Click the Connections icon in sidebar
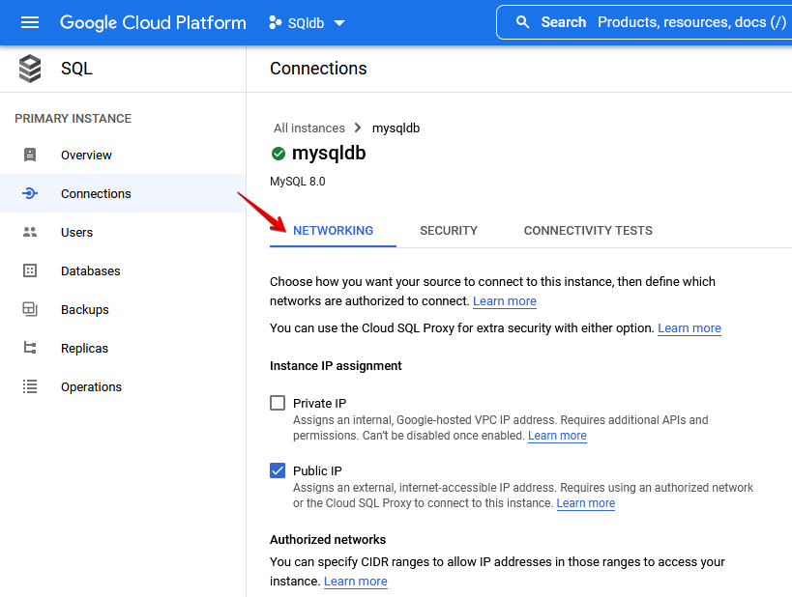Image resolution: width=792 pixels, height=597 pixels. tap(30, 193)
